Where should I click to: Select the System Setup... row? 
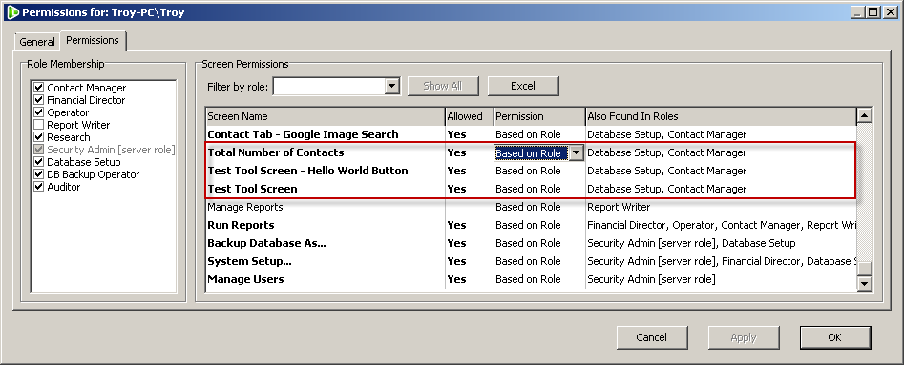(x=531, y=261)
